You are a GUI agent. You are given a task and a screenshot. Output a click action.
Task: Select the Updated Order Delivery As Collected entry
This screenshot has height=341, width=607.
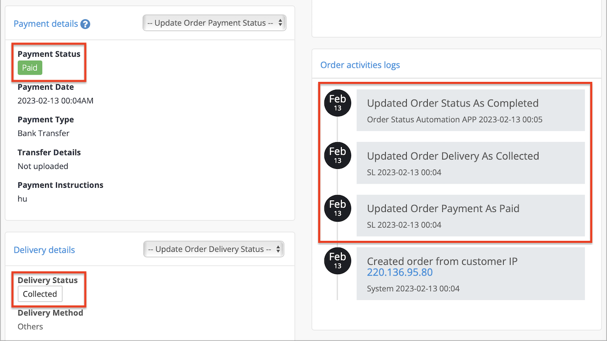[470, 163]
